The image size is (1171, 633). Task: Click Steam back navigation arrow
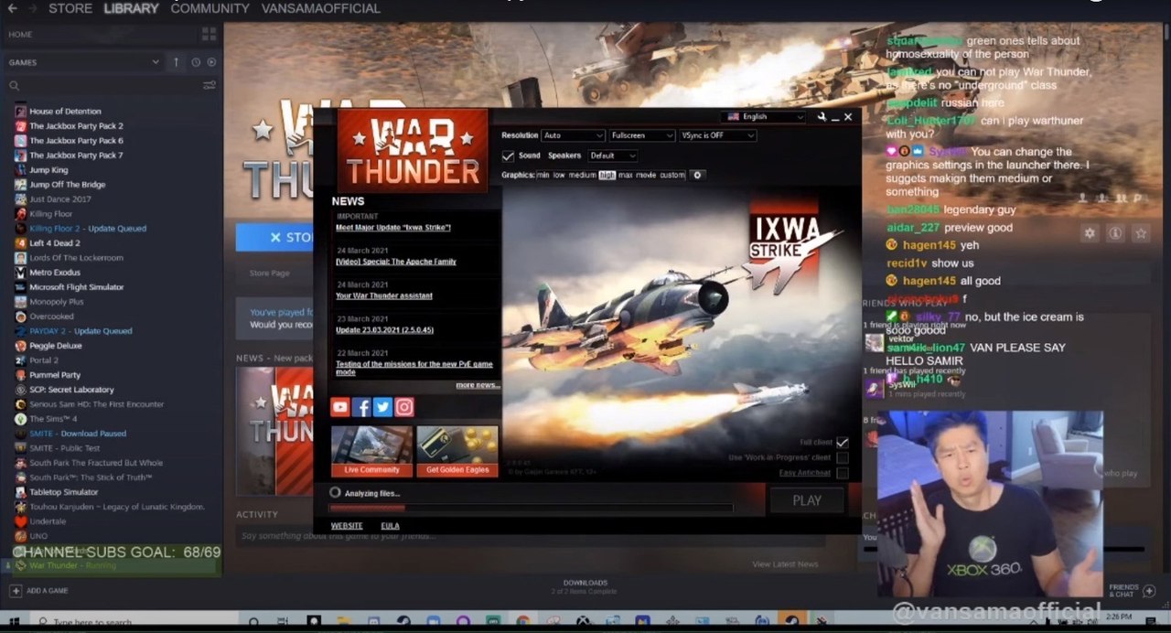pyautogui.click(x=12, y=8)
